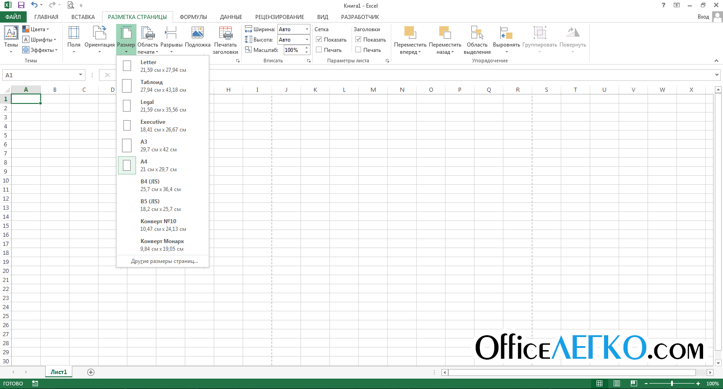
Task: Toggle Заголовки Печать headings print checkbox
Action: [x=358, y=50]
